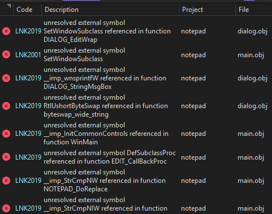Screen dimensions: 272x214
Task: Select the description mentioning DIALOG_StringMsgBox
Action: click(x=105, y=78)
